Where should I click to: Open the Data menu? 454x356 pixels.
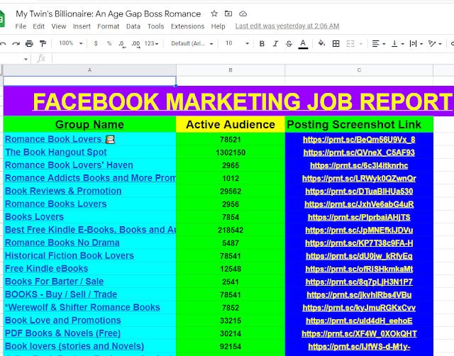pos(133,26)
